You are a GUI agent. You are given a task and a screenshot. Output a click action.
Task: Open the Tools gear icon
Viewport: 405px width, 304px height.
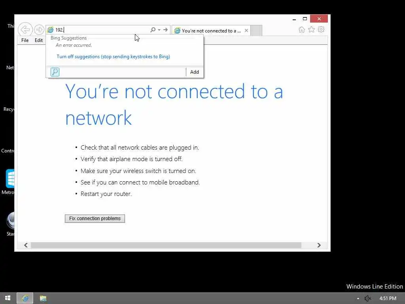point(321,29)
